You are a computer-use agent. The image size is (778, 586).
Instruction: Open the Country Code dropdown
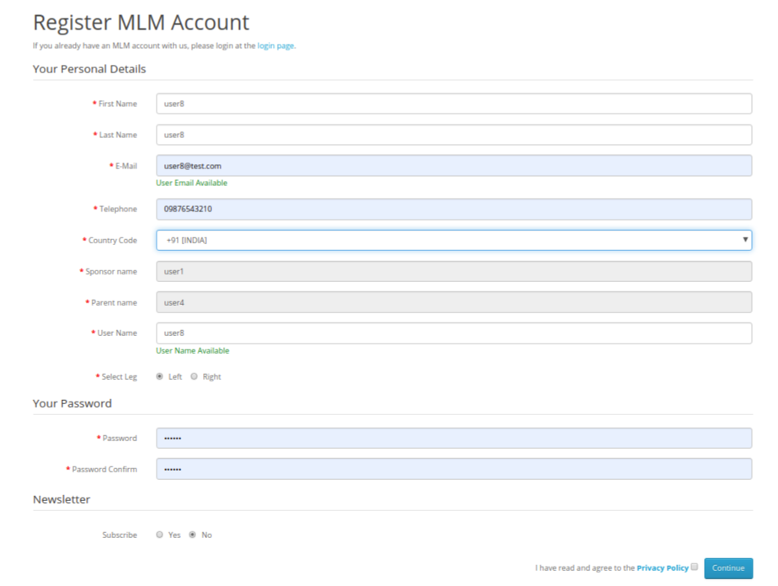pyautogui.click(x=455, y=240)
